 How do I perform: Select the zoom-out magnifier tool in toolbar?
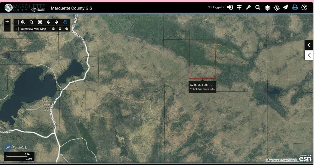[31, 22]
